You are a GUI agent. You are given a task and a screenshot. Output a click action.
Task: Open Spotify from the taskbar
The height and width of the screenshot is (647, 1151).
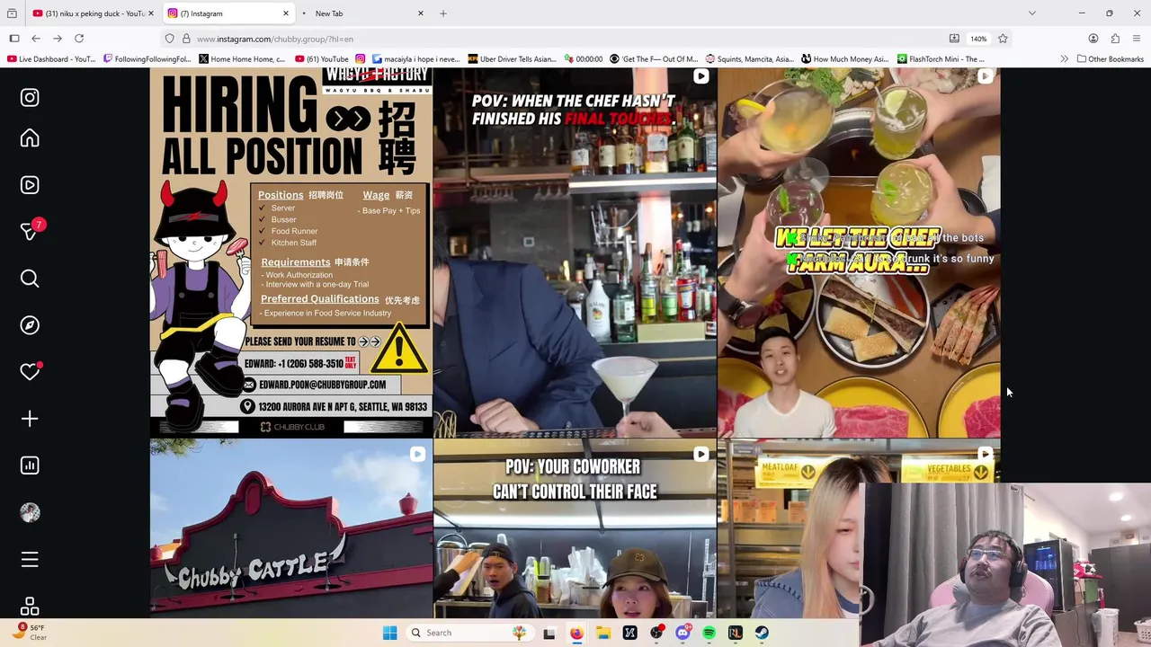point(709,633)
